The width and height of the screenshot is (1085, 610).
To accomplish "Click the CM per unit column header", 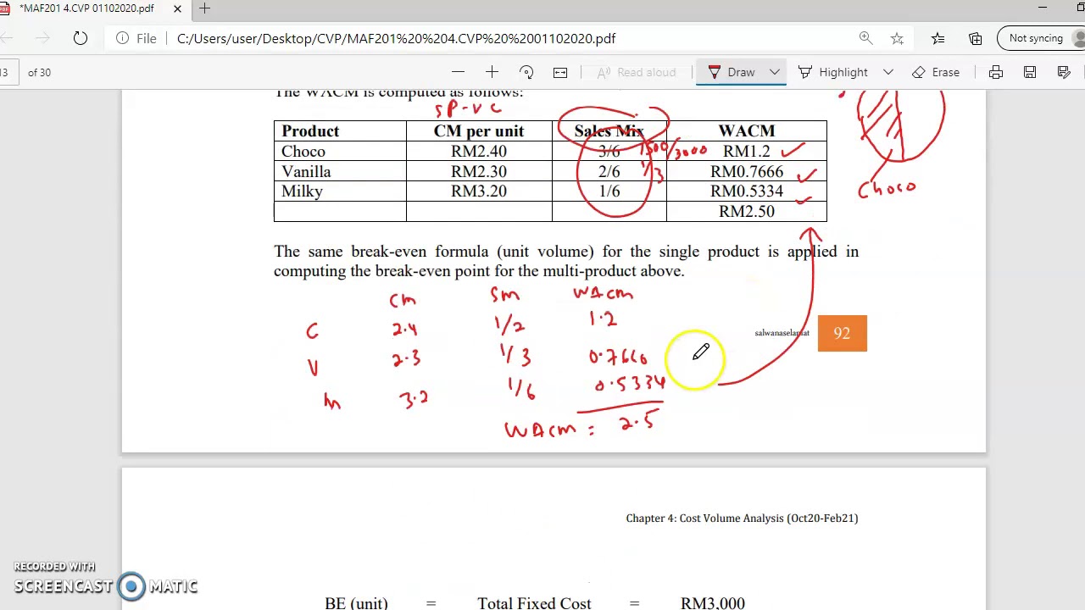I will [x=479, y=131].
